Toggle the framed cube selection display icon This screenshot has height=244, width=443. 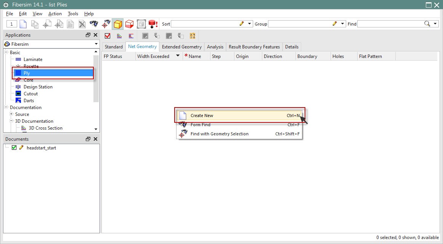coord(141,24)
